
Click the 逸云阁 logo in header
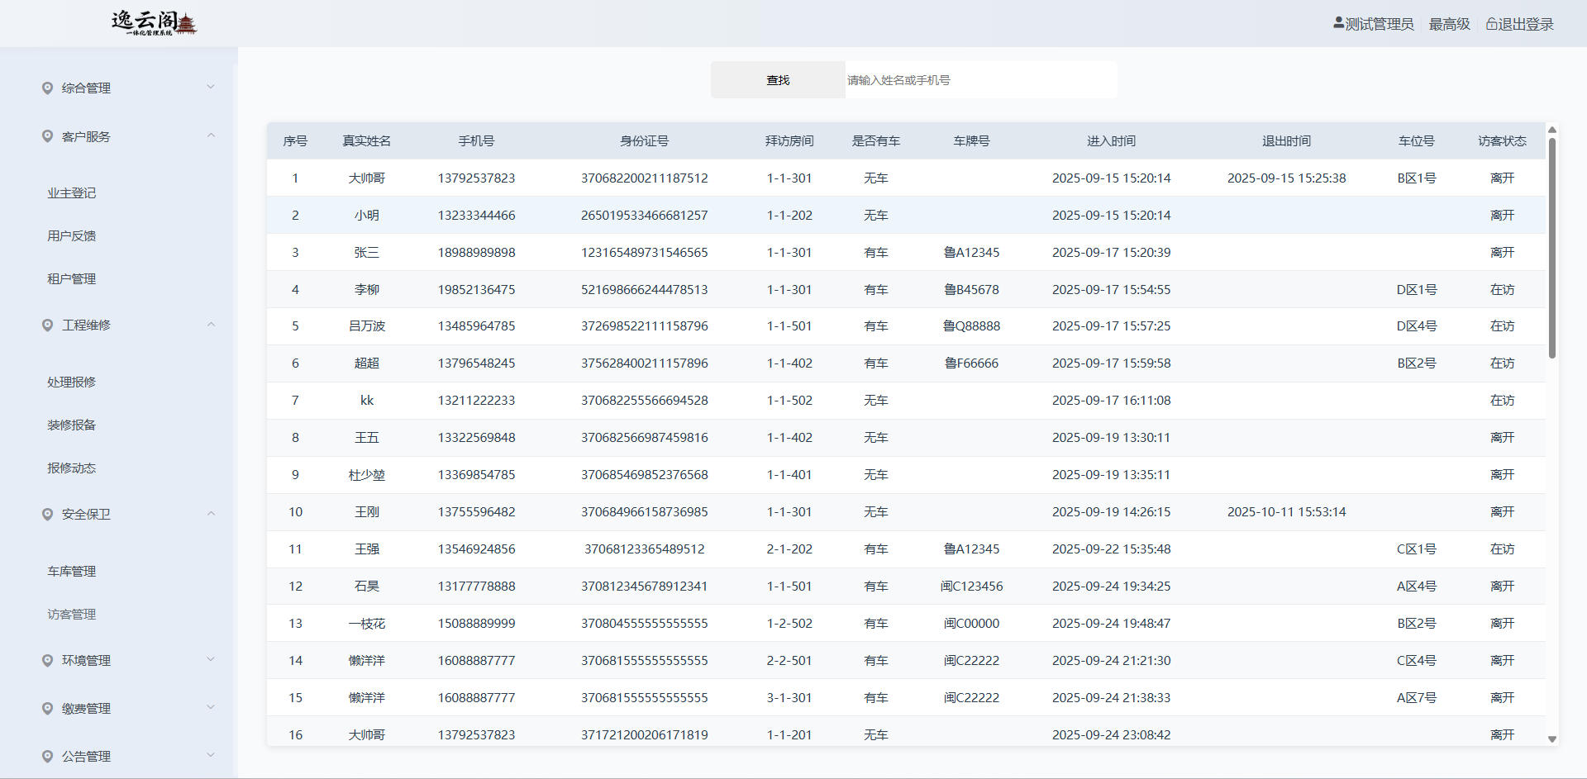pos(154,23)
